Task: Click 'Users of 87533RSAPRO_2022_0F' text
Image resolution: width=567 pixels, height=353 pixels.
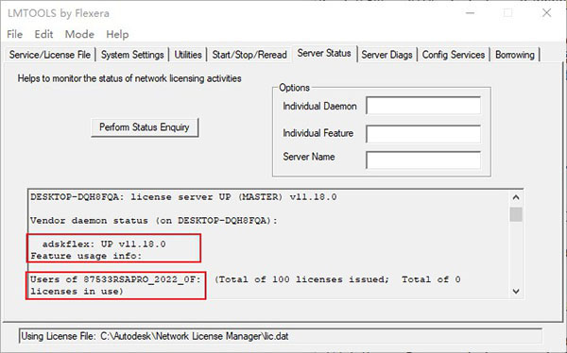Action: coord(115,279)
